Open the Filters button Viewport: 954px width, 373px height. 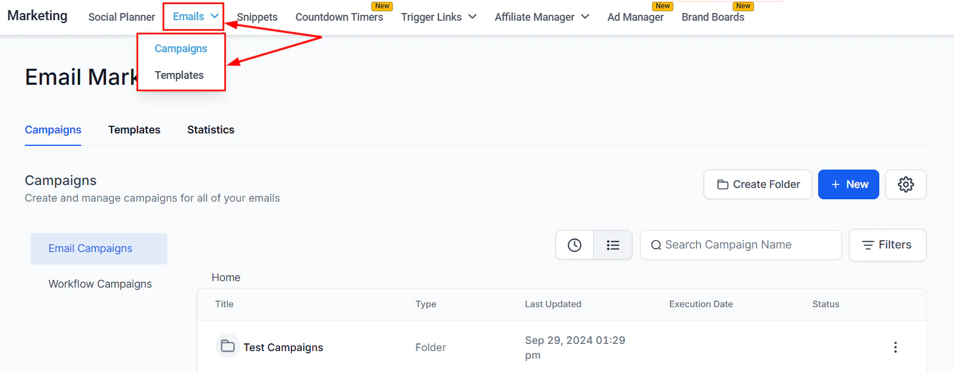click(888, 245)
